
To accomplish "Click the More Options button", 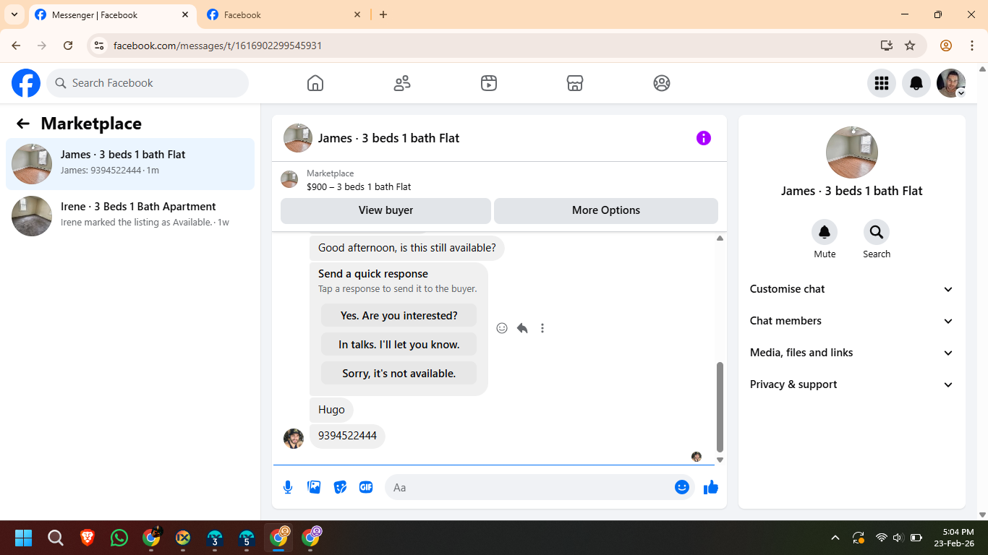I will point(606,210).
